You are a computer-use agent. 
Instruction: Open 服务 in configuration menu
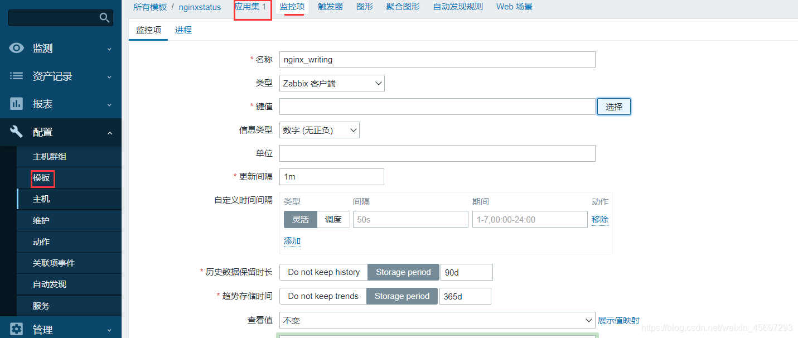pos(41,306)
